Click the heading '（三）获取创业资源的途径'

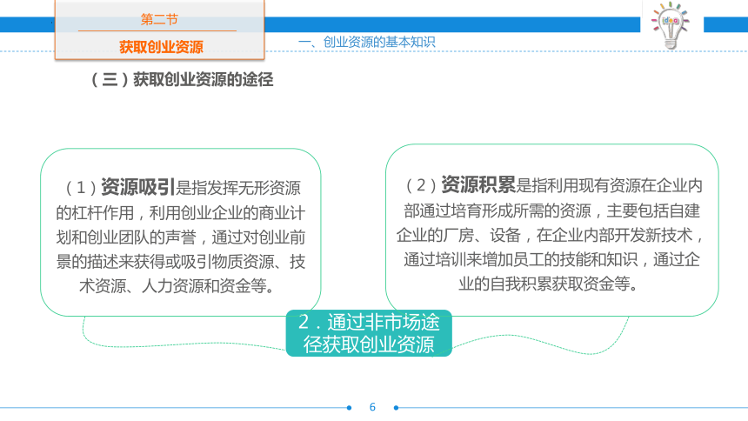181,79
